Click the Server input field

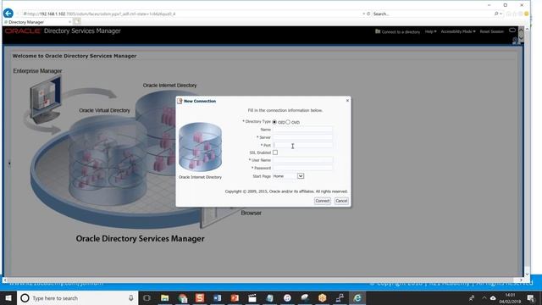pos(302,137)
